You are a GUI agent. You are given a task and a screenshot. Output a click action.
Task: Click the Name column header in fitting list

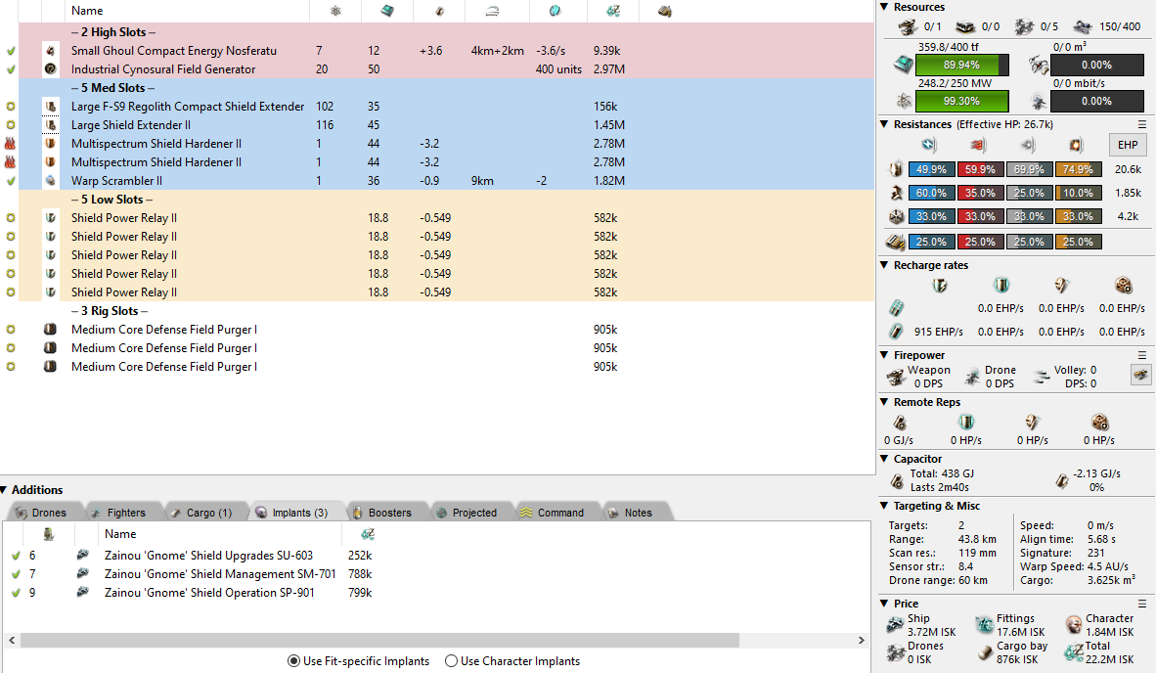click(87, 11)
